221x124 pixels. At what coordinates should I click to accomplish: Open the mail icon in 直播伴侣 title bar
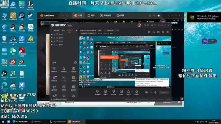tap(145, 25)
